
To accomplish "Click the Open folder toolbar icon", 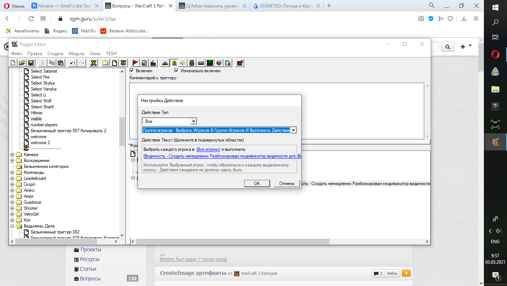I will [x=22, y=63].
